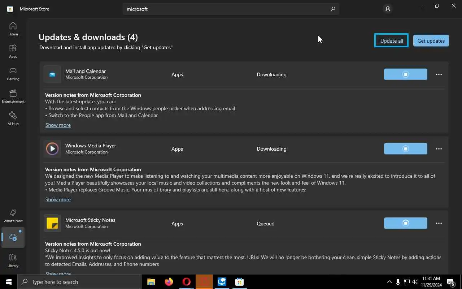Image resolution: width=462 pixels, height=289 pixels.
Task: Expand Show more for Mail and Calendar notes
Action: click(x=58, y=125)
